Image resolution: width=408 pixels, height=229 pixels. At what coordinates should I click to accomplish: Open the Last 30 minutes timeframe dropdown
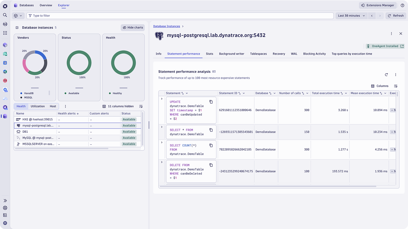pyautogui.click(x=351, y=15)
